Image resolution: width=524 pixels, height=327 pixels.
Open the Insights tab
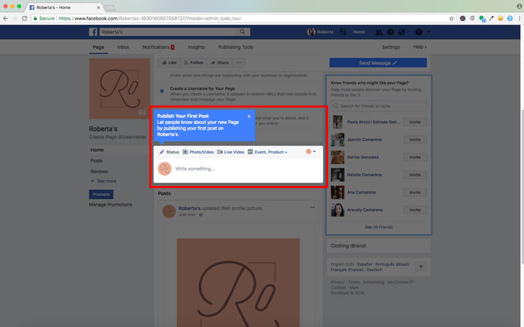[196, 47]
